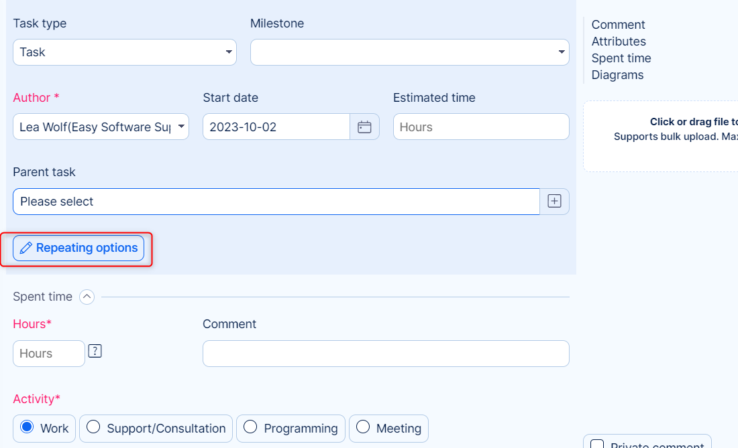Screen dimensions: 738x448
Task: Select the Support/Consultation activity
Action: pos(94,427)
